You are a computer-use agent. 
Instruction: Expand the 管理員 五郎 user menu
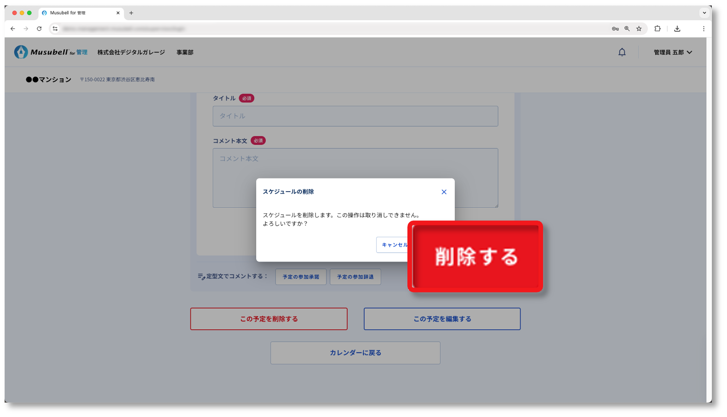(x=672, y=52)
